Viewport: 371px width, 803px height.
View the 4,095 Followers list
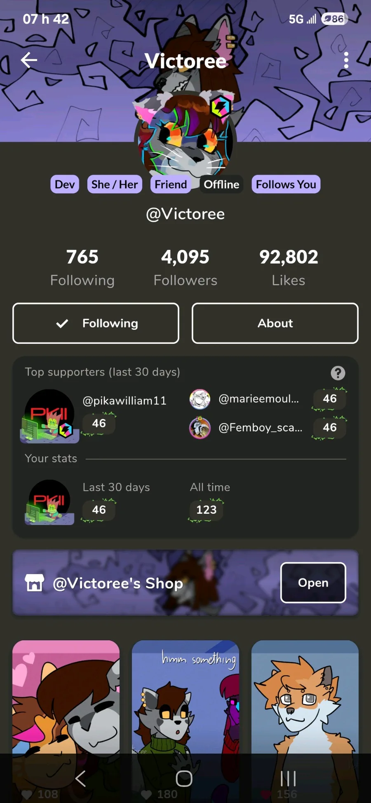[x=185, y=267]
